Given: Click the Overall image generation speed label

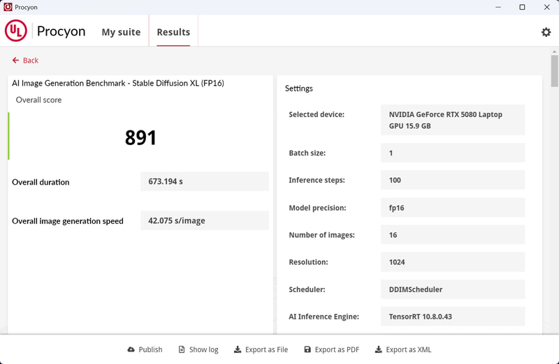Looking at the screenshot, I should tap(68, 221).
